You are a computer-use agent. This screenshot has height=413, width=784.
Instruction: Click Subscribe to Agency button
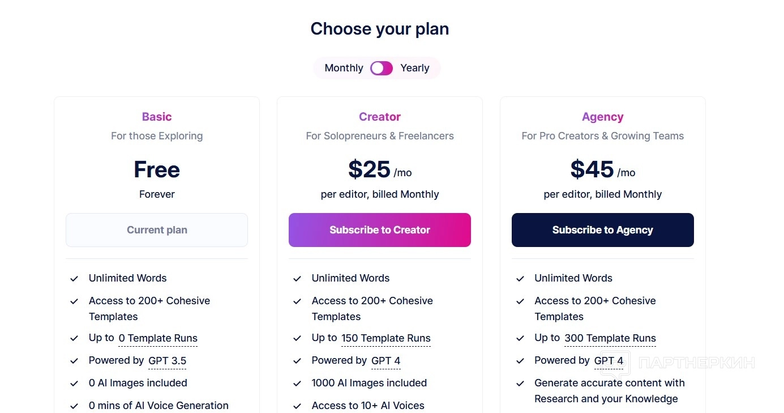(x=602, y=230)
